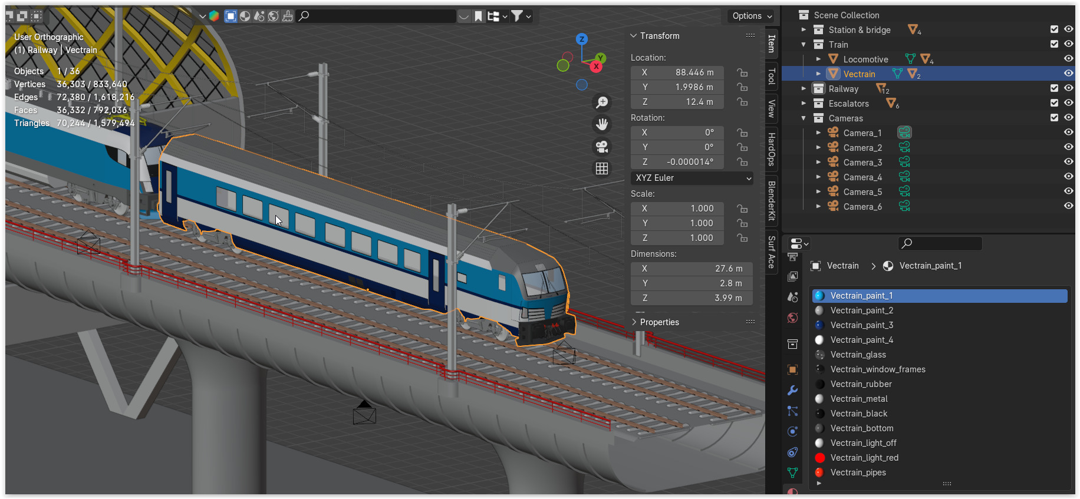This screenshot has width=1080, height=499.
Task: Expand the Station & bridge collection
Action: pos(804,29)
